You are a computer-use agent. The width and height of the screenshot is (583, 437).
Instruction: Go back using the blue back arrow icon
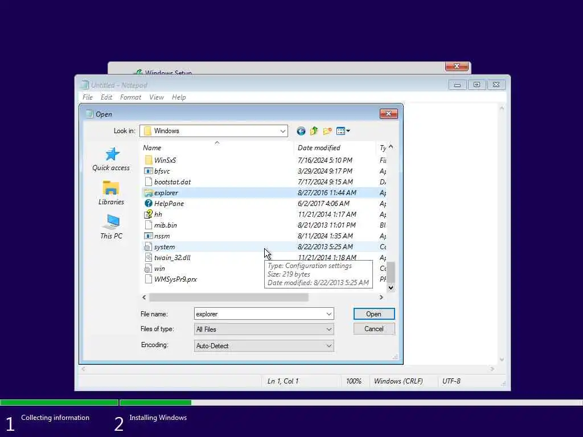tap(301, 131)
